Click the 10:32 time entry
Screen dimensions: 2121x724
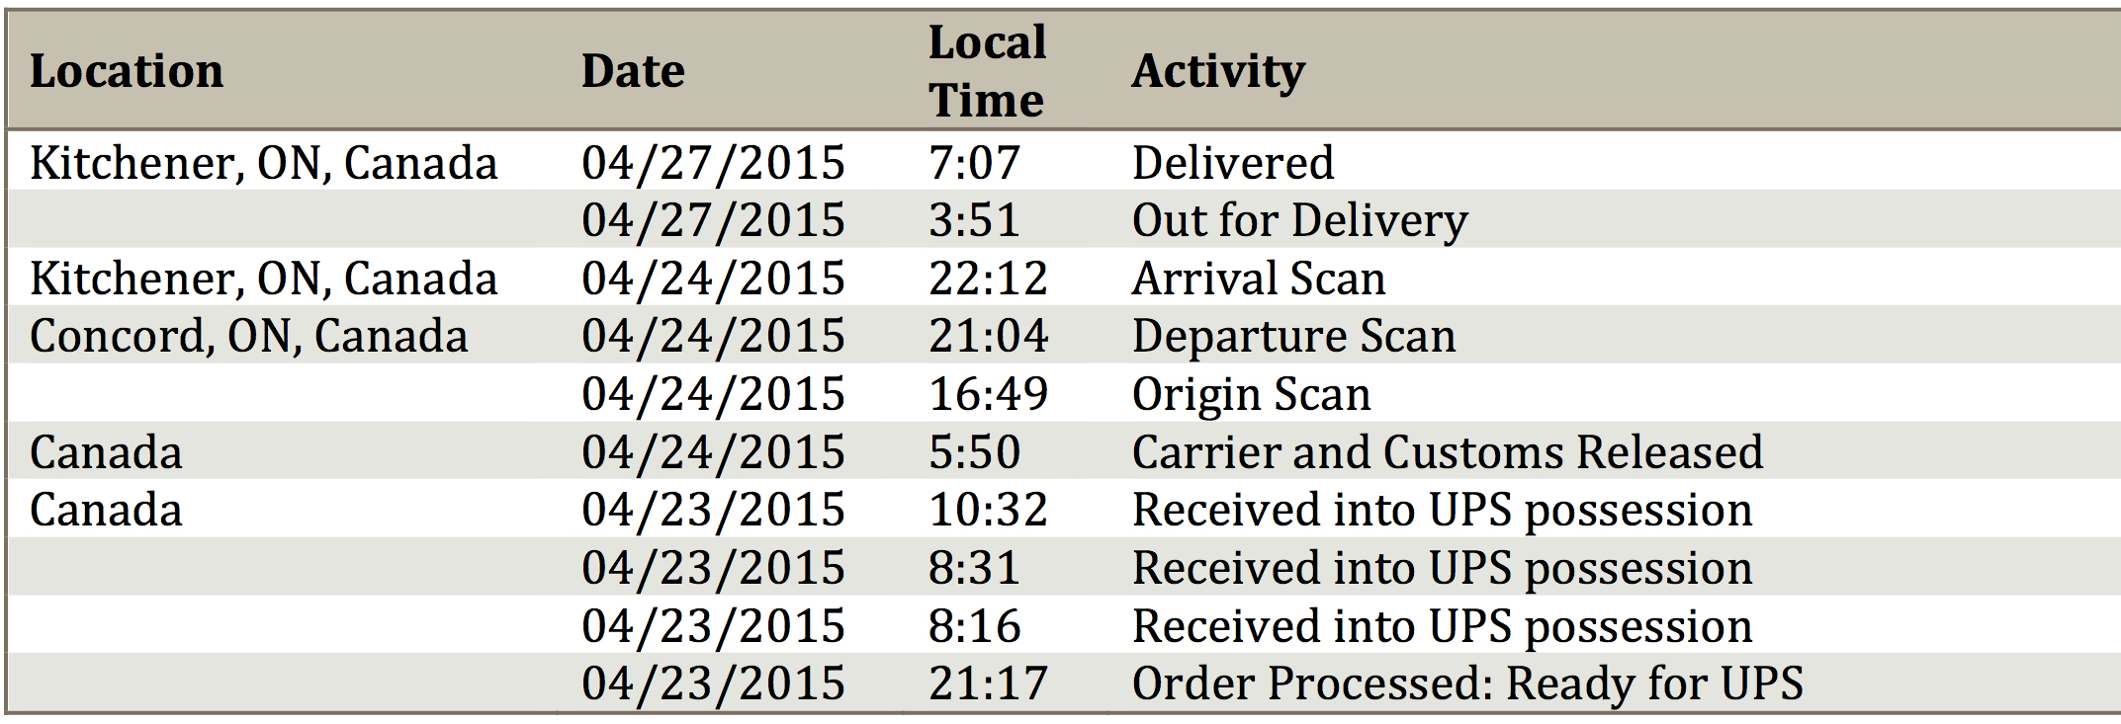[x=988, y=510]
